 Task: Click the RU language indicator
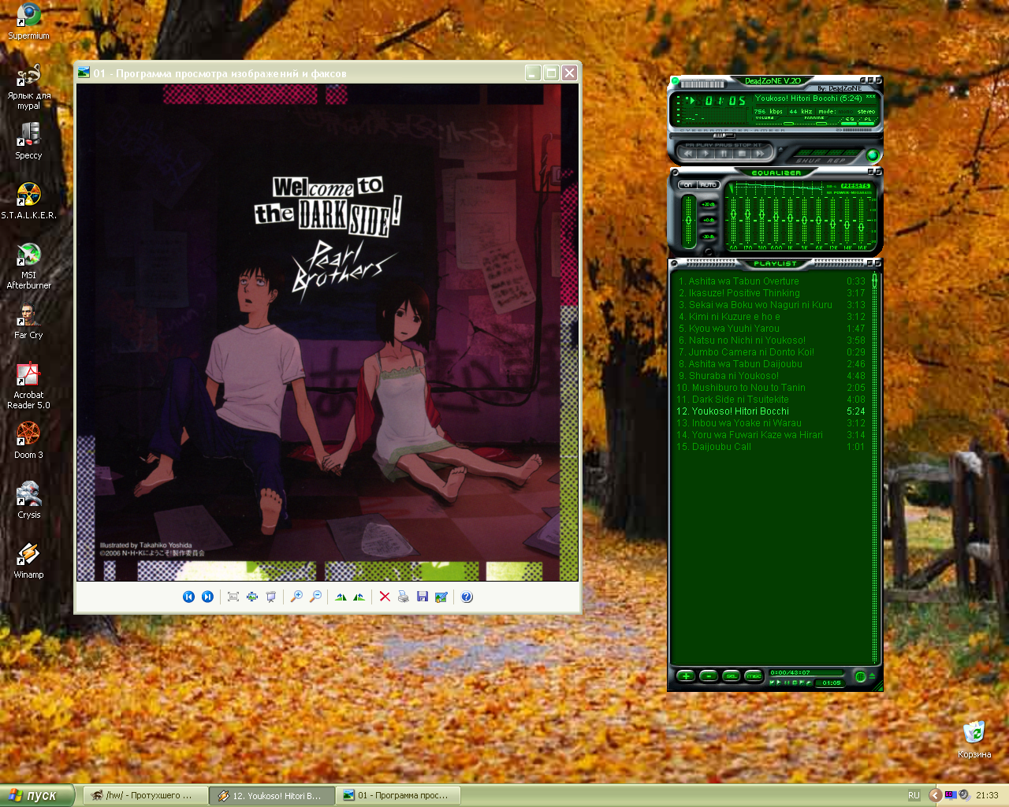coord(914,796)
